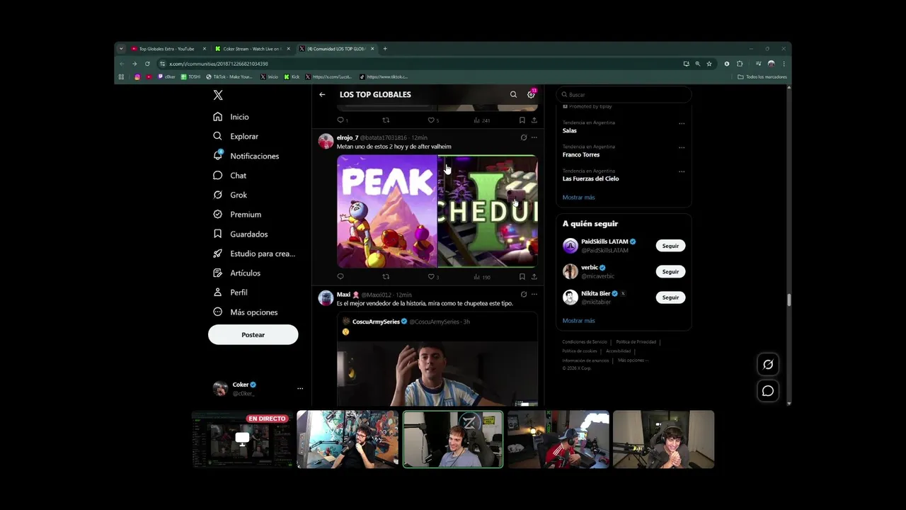Follow Nikita Bier with Seguir
906x510 pixels.
[x=670, y=297]
